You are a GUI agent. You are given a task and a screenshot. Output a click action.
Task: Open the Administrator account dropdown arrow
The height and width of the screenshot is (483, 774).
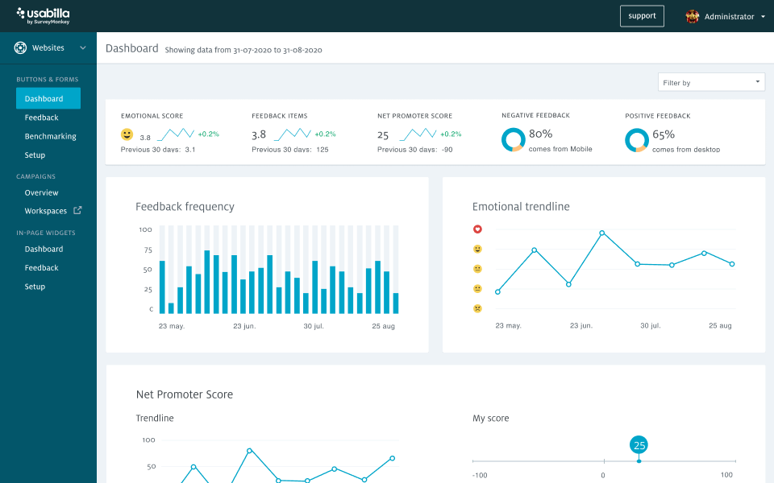763,17
